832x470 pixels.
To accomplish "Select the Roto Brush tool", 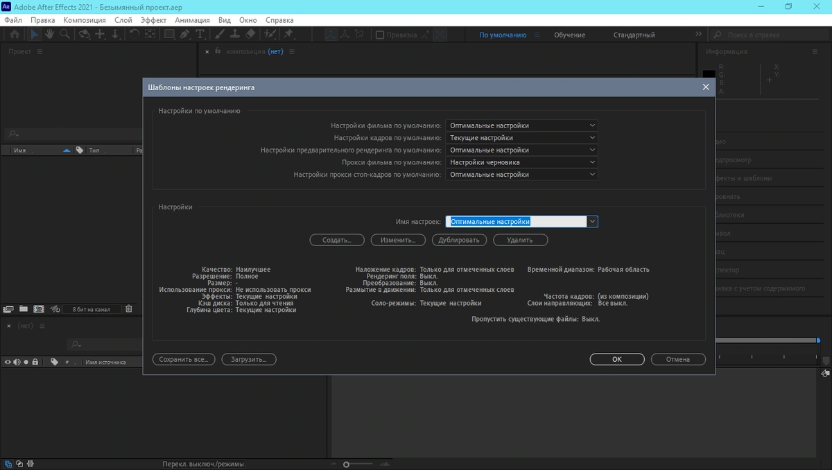I will coord(270,34).
